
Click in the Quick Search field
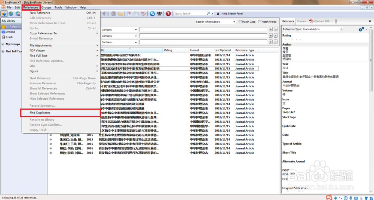[x=190, y=13]
